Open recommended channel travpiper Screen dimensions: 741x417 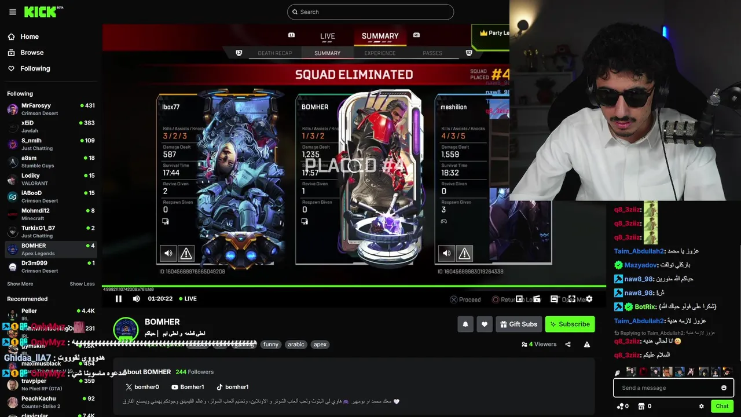pyautogui.click(x=50, y=385)
